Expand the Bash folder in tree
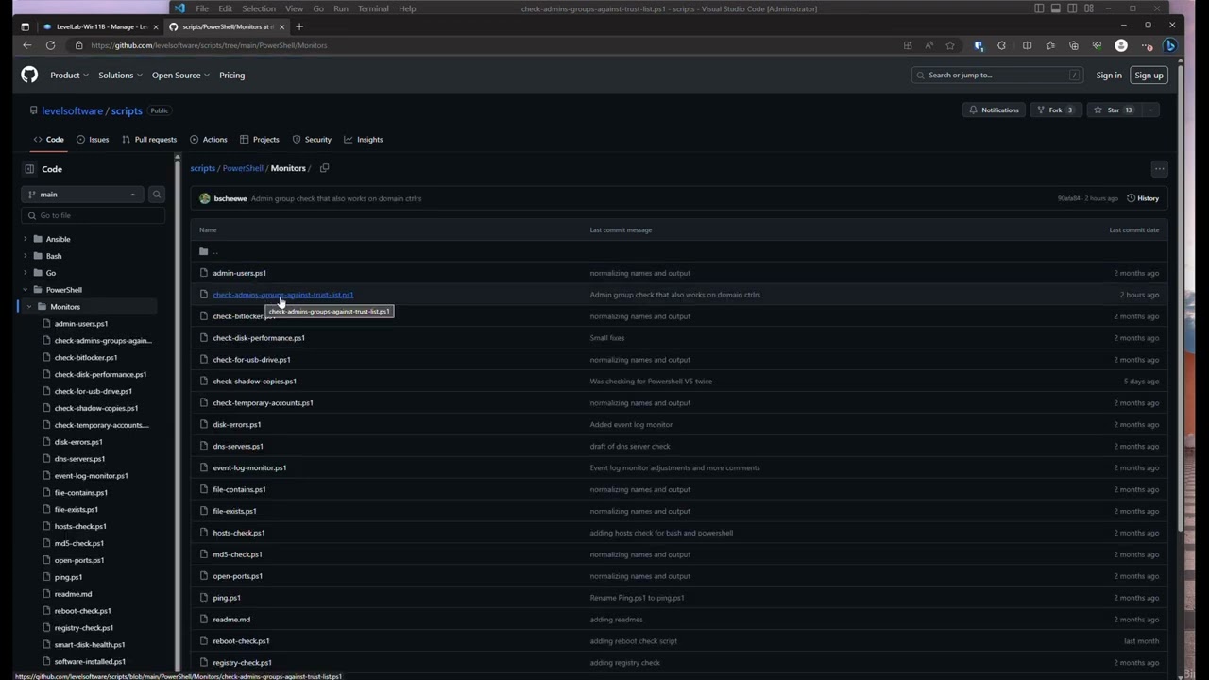 26,256
